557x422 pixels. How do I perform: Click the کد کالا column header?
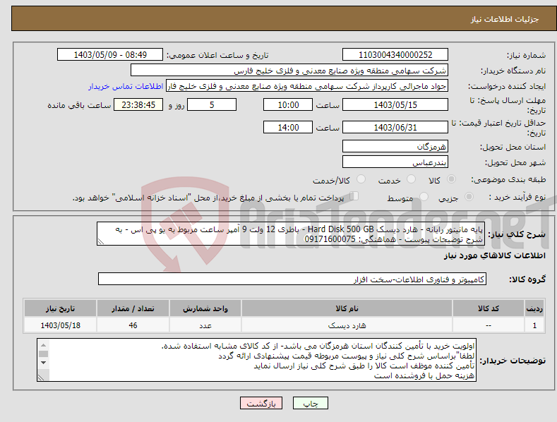pos(489,308)
